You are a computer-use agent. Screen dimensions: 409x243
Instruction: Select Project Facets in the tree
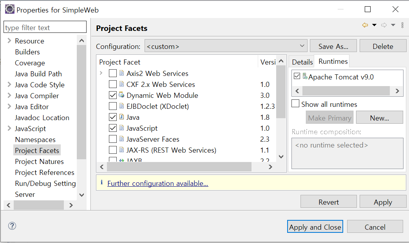tap(37, 150)
